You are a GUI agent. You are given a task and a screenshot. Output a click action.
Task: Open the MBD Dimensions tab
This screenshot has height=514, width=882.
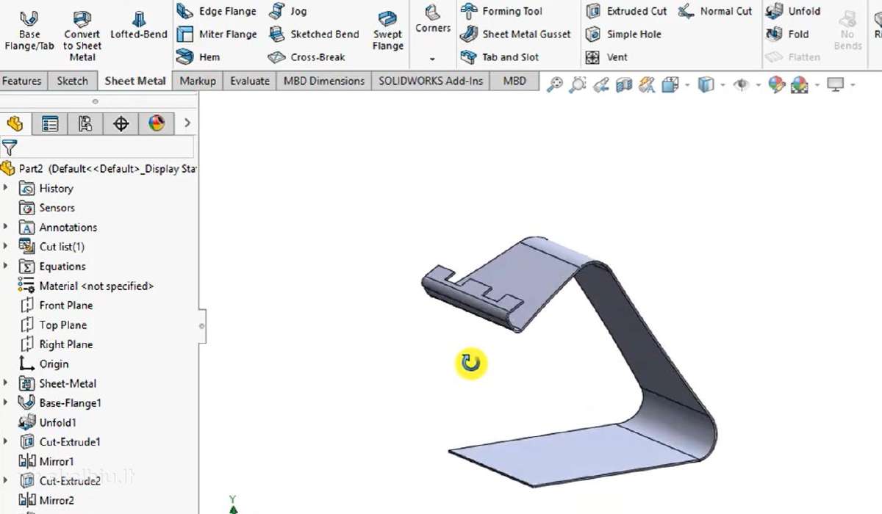[x=324, y=81]
